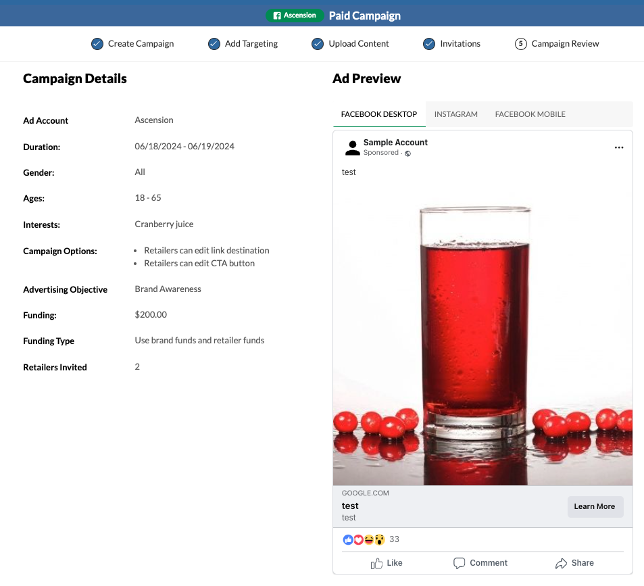Screen dimensions: 644x586
Task: Click the 'Campaign Details' heading
Action: [75, 79]
